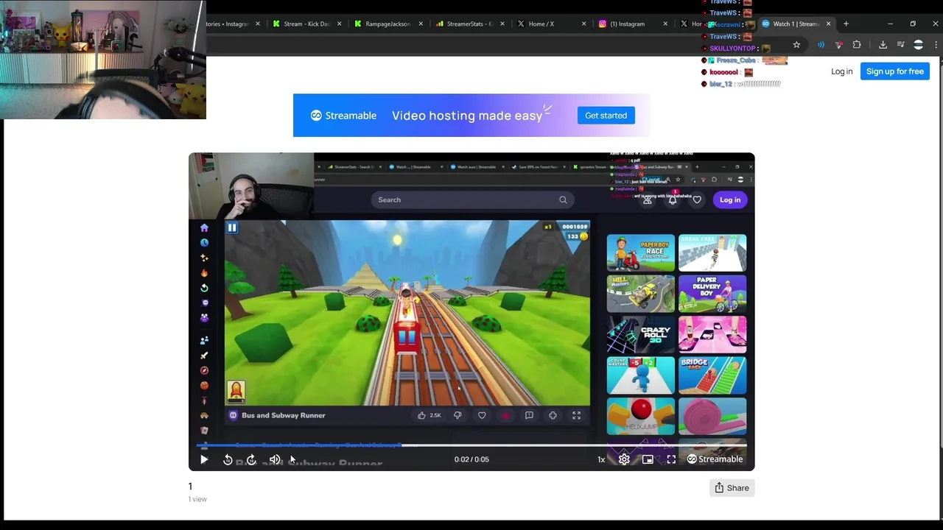Select the Watch 1 | Streamable tab

794,24
